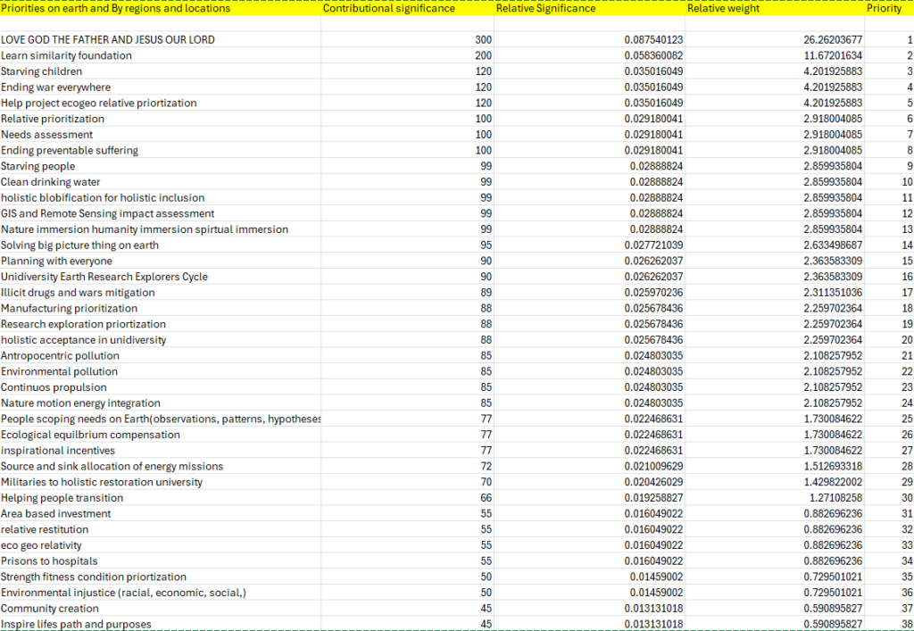
Task: Click the 'Priorities on earth' header cell
Action: pyautogui.click(x=115, y=9)
